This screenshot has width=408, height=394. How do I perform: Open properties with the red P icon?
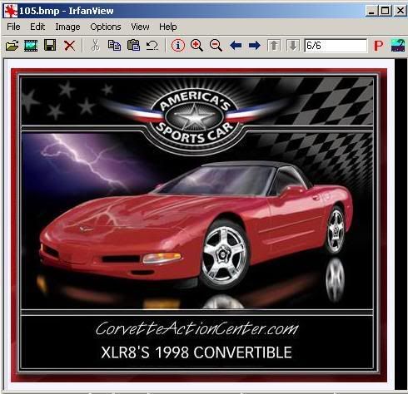click(378, 46)
